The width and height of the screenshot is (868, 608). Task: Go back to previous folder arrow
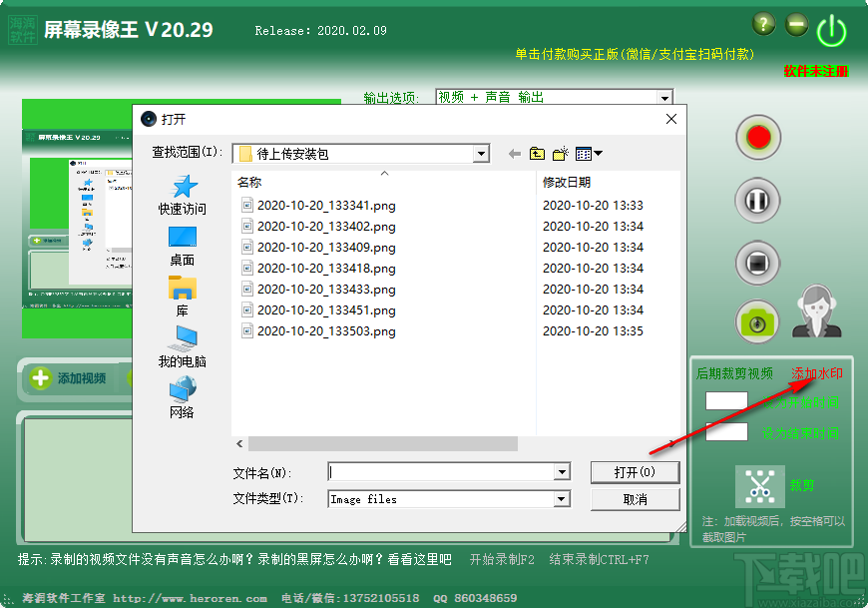click(x=515, y=154)
